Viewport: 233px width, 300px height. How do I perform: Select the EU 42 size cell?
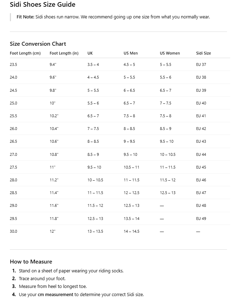[x=201, y=129]
